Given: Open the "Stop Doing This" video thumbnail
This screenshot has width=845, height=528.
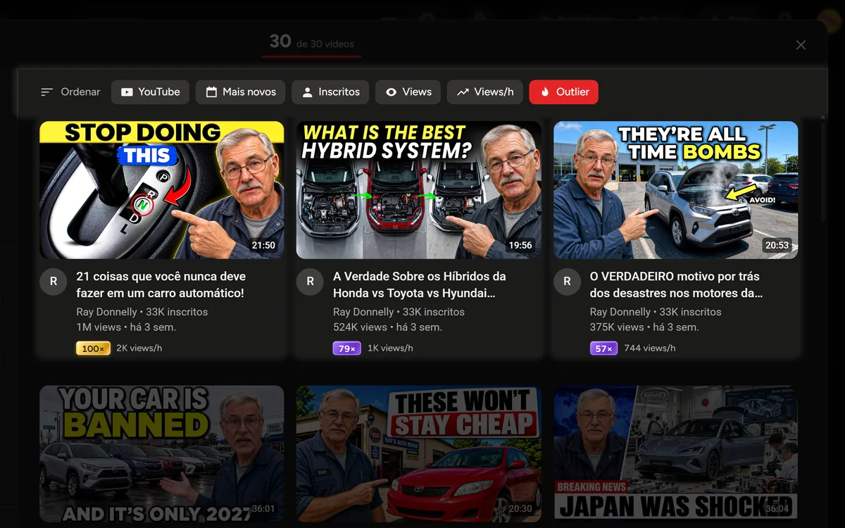Looking at the screenshot, I should (162, 190).
